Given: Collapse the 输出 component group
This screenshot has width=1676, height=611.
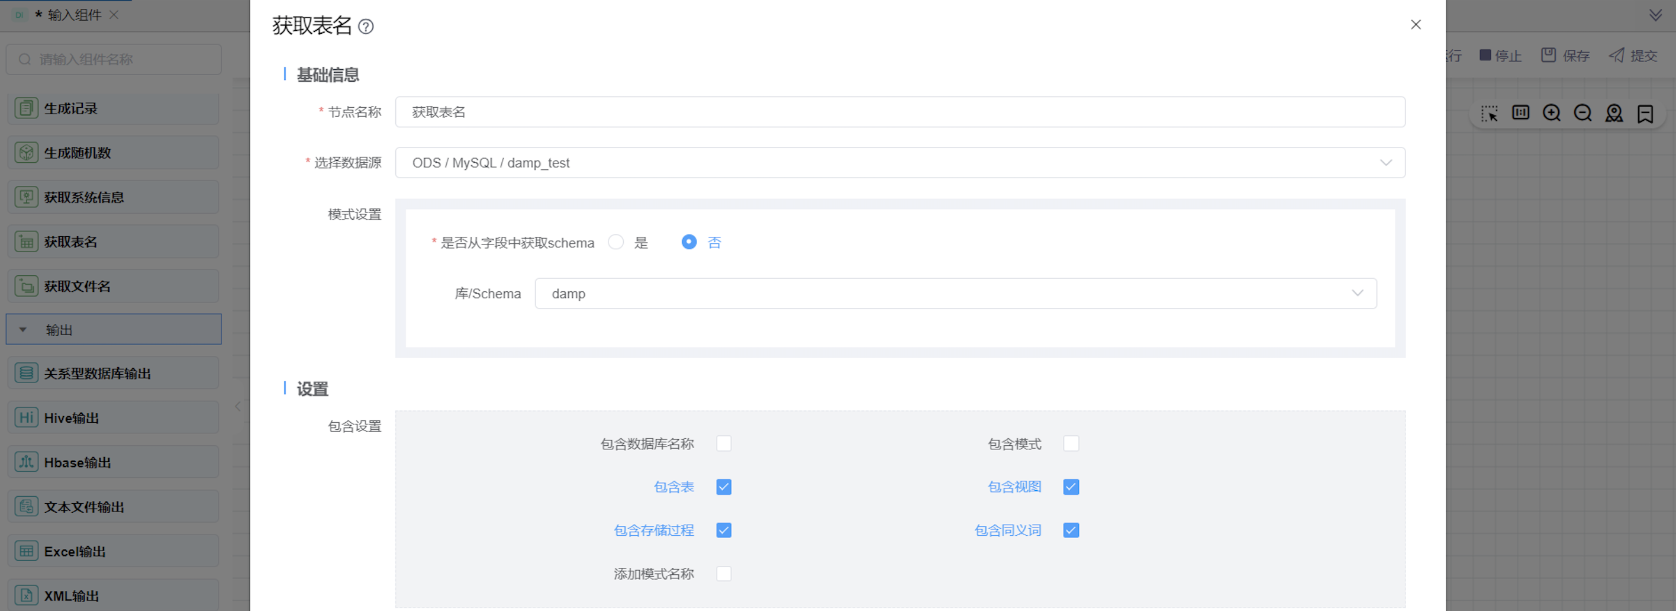Looking at the screenshot, I should pyautogui.click(x=24, y=330).
